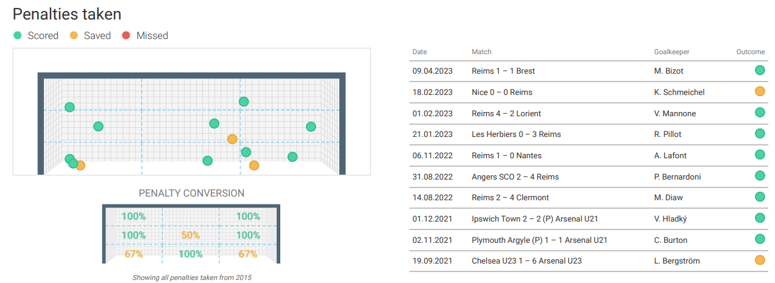This screenshot has width=775, height=283.
Task: Click the Outcome column header
Action: [x=750, y=52]
